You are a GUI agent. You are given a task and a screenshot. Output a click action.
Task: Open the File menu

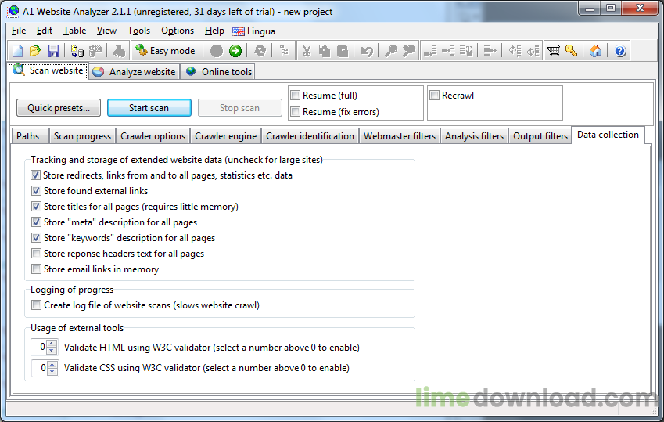click(x=19, y=31)
